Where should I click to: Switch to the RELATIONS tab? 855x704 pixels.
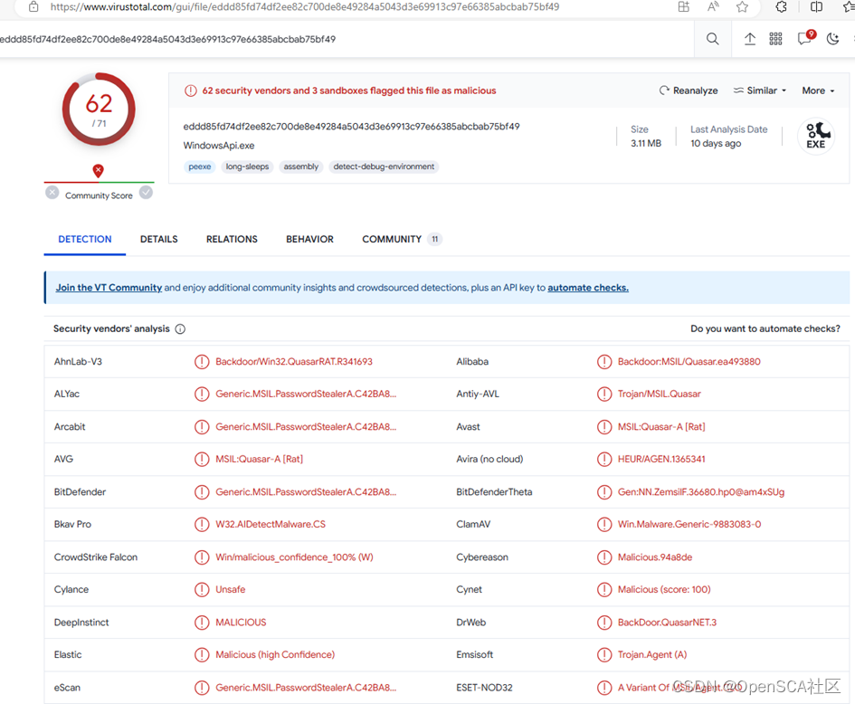(232, 239)
